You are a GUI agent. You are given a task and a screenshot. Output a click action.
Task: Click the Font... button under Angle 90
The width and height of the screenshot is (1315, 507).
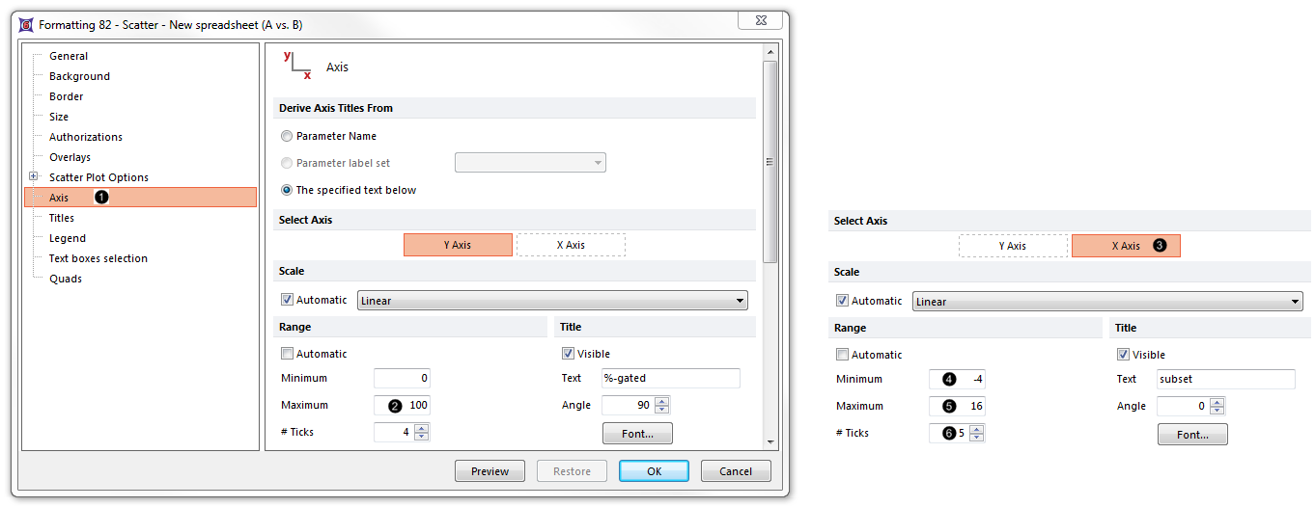tap(637, 434)
